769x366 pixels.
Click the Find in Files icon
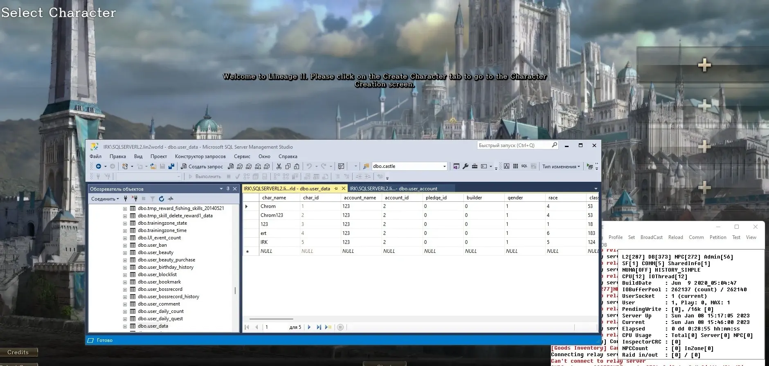(x=366, y=166)
